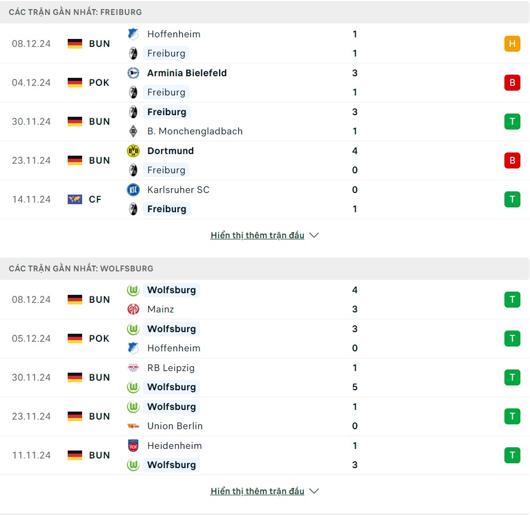Open 'Hiển thị thêm trận đấu' link under Wolfsburg
The image size is (530, 515).
click(257, 491)
